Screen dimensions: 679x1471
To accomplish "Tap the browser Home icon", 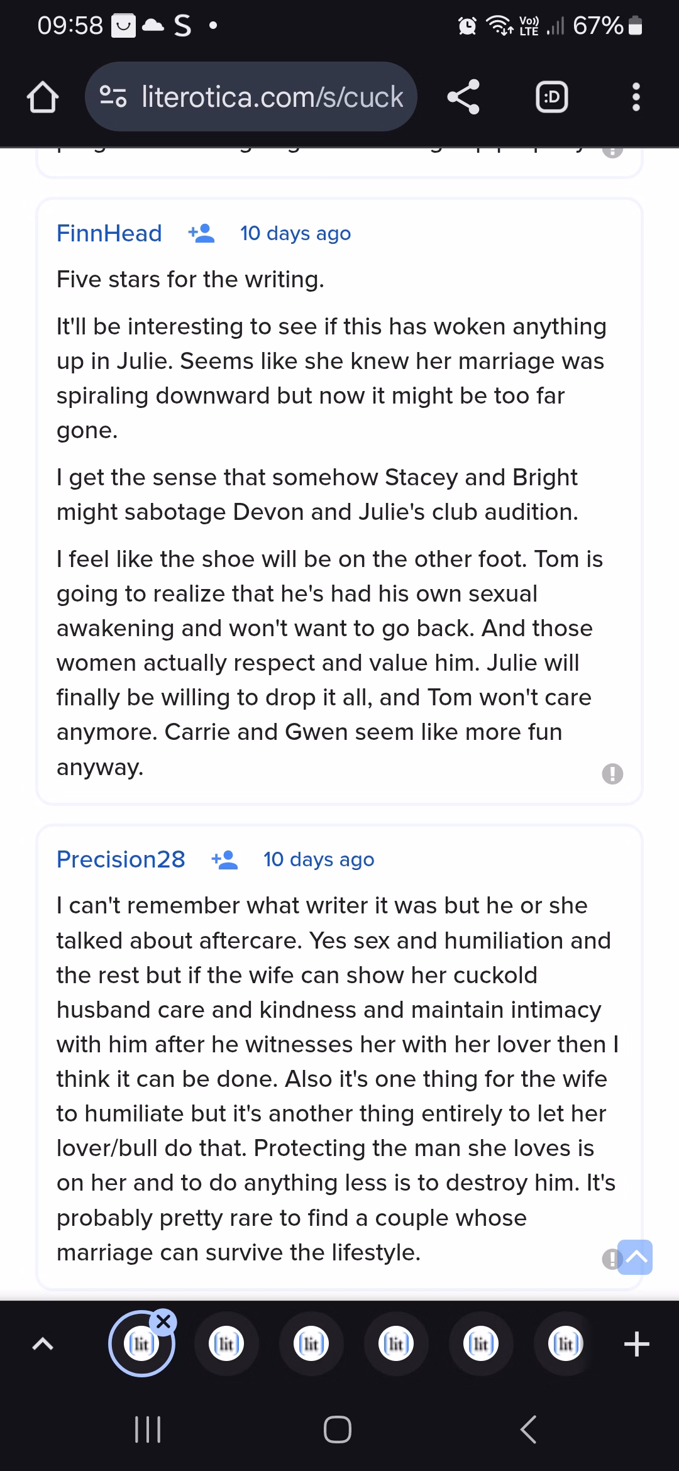I will (x=43, y=98).
